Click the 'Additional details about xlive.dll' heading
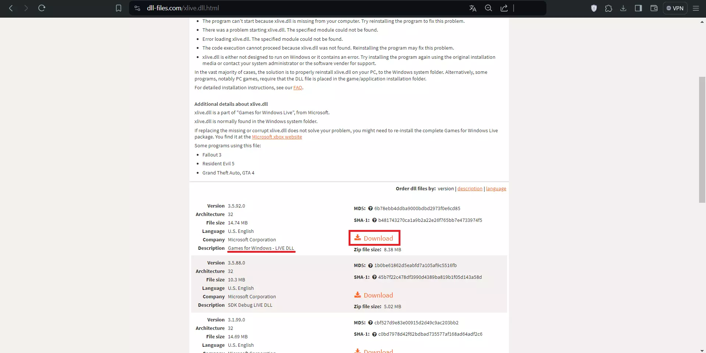The image size is (706, 353). pyautogui.click(x=231, y=104)
